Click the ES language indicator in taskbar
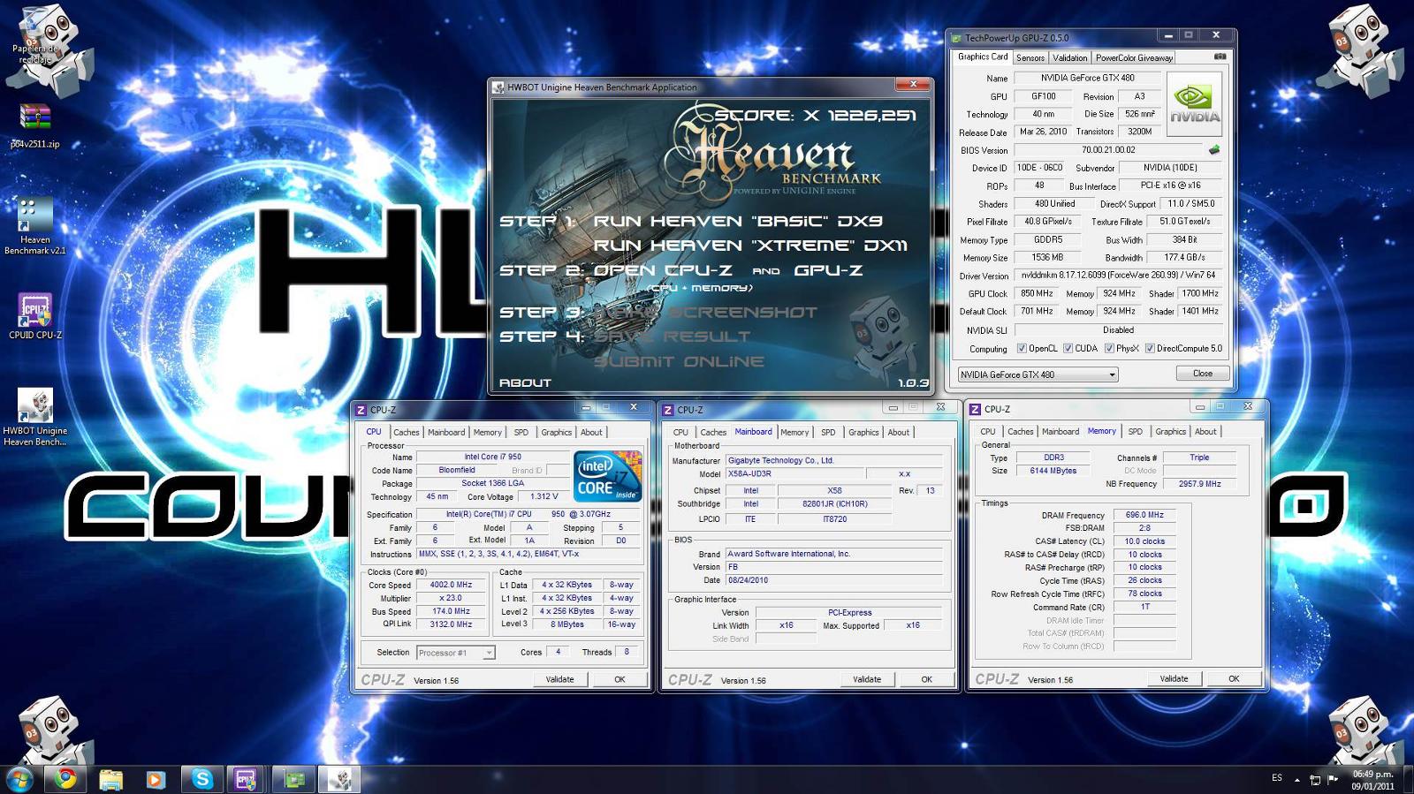The height and width of the screenshot is (794, 1414). [x=1277, y=778]
